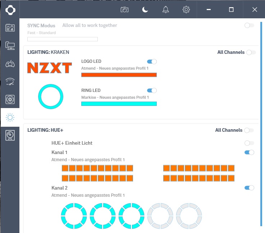The height and width of the screenshot is (233, 265).
Task: Click the SYNC Modus label
Action: click(x=41, y=25)
